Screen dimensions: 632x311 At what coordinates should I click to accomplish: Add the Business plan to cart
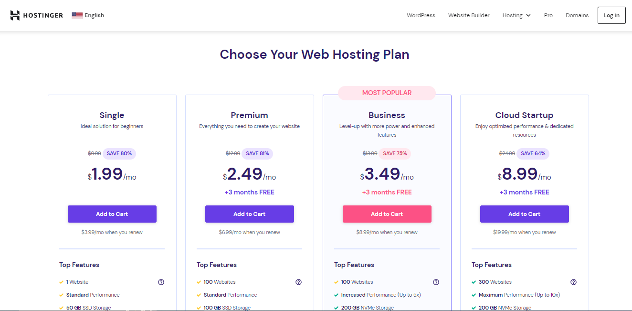pyautogui.click(x=387, y=214)
